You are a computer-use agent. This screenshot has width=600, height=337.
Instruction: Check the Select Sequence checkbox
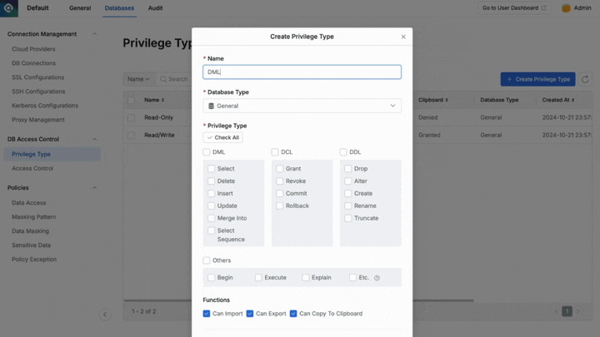click(x=211, y=230)
